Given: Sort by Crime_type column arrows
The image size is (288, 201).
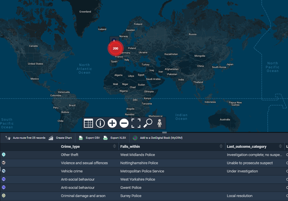Looking at the screenshot, I should click(x=115, y=147).
